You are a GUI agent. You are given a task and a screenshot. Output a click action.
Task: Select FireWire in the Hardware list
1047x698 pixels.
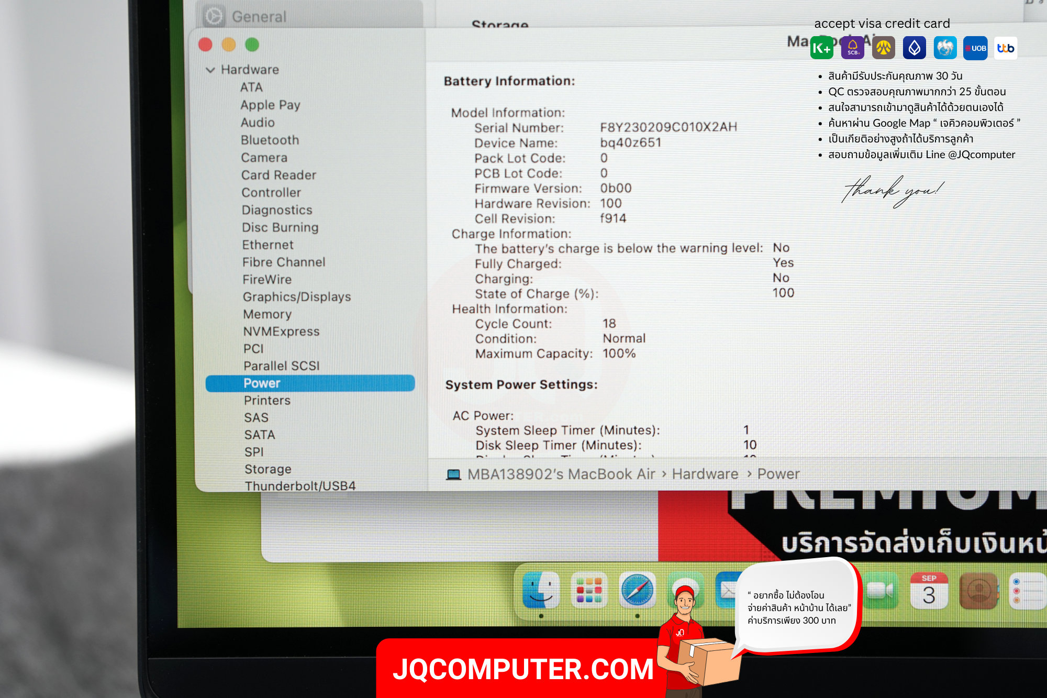click(x=267, y=279)
